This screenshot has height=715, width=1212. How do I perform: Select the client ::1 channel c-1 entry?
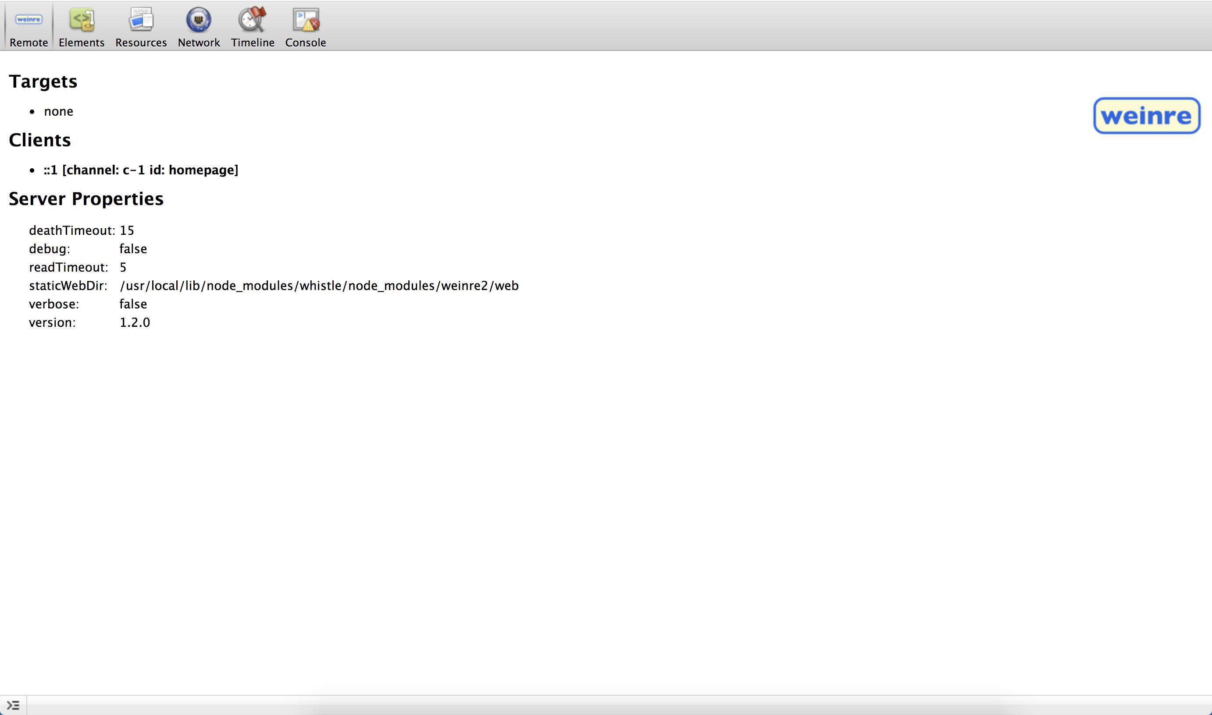pyautogui.click(x=141, y=170)
